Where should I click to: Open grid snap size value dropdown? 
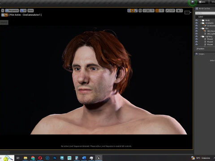(152, 11)
